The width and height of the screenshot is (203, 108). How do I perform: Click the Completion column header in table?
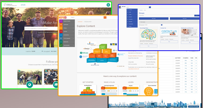186,58
